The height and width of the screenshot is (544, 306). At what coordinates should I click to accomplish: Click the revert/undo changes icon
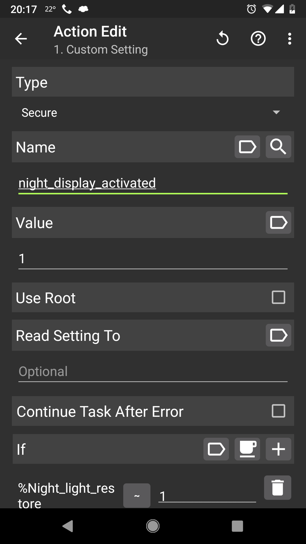(x=222, y=39)
